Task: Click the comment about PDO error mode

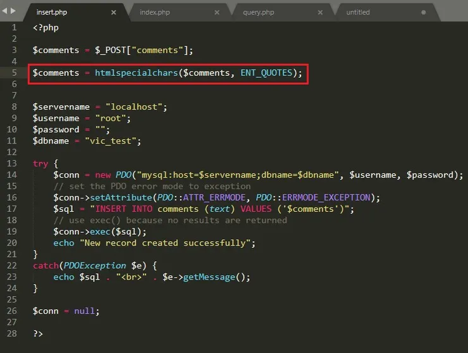Action: 152,187
